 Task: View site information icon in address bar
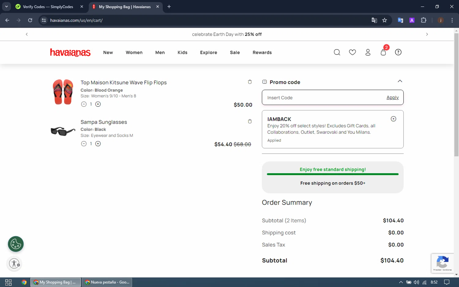44,20
